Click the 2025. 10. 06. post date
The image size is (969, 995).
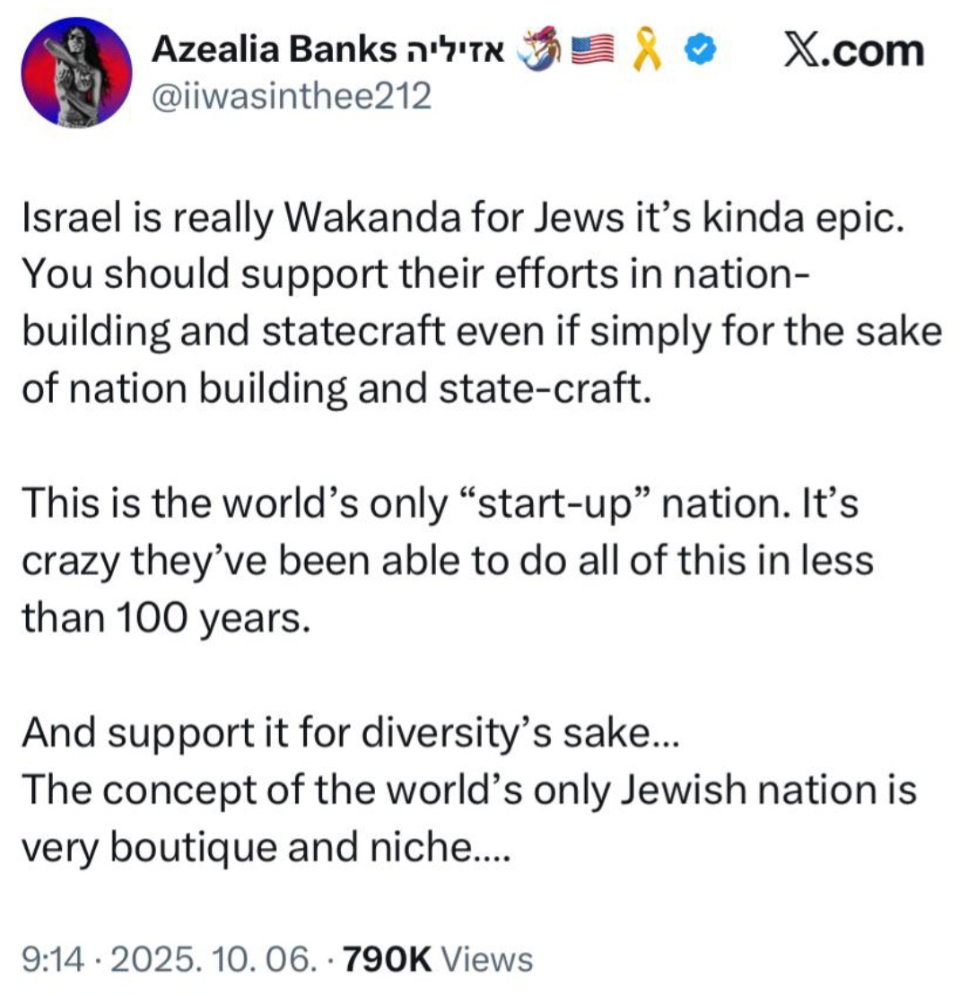(214, 958)
